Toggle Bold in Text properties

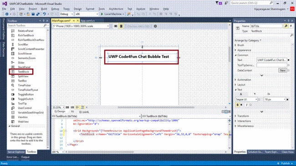click(x=237, y=105)
